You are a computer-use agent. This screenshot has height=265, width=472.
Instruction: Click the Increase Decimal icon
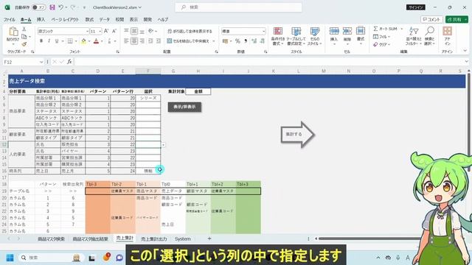pyautogui.click(x=254, y=41)
